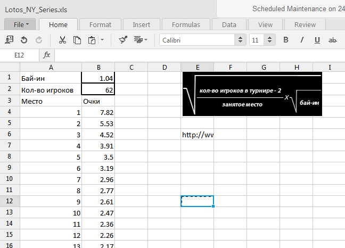Click file name Lotos_NY_Series.xls

(36, 10)
